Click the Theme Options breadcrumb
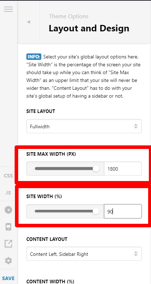The image size is (151, 284). (x=69, y=16)
